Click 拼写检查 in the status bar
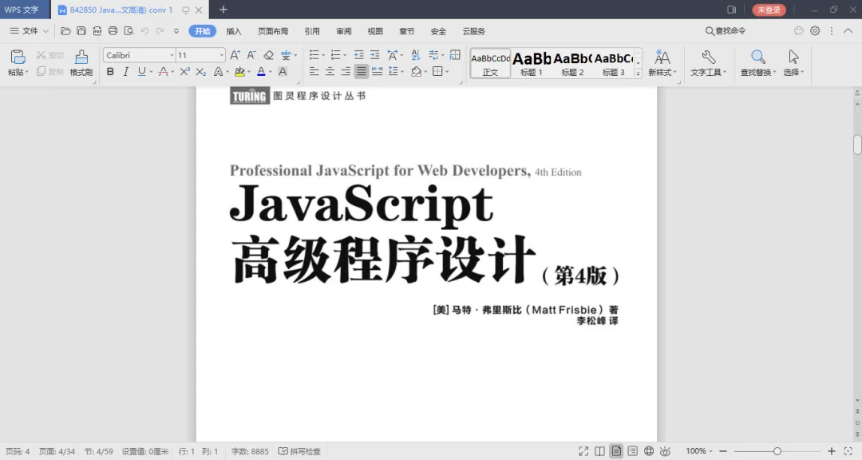 pos(299,451)
